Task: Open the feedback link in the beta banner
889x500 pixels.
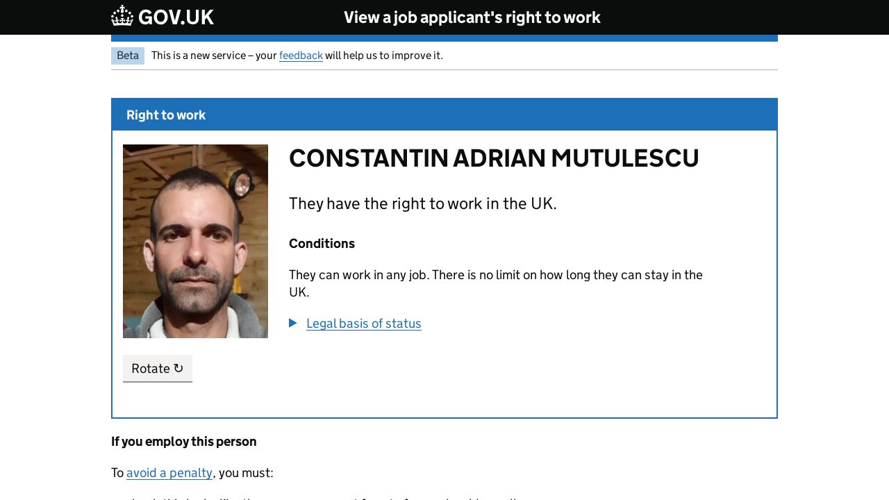Action: (301, 56)
